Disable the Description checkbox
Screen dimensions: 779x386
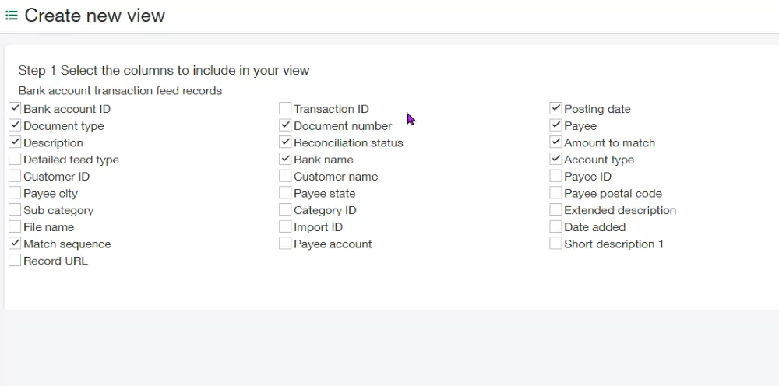15,142
